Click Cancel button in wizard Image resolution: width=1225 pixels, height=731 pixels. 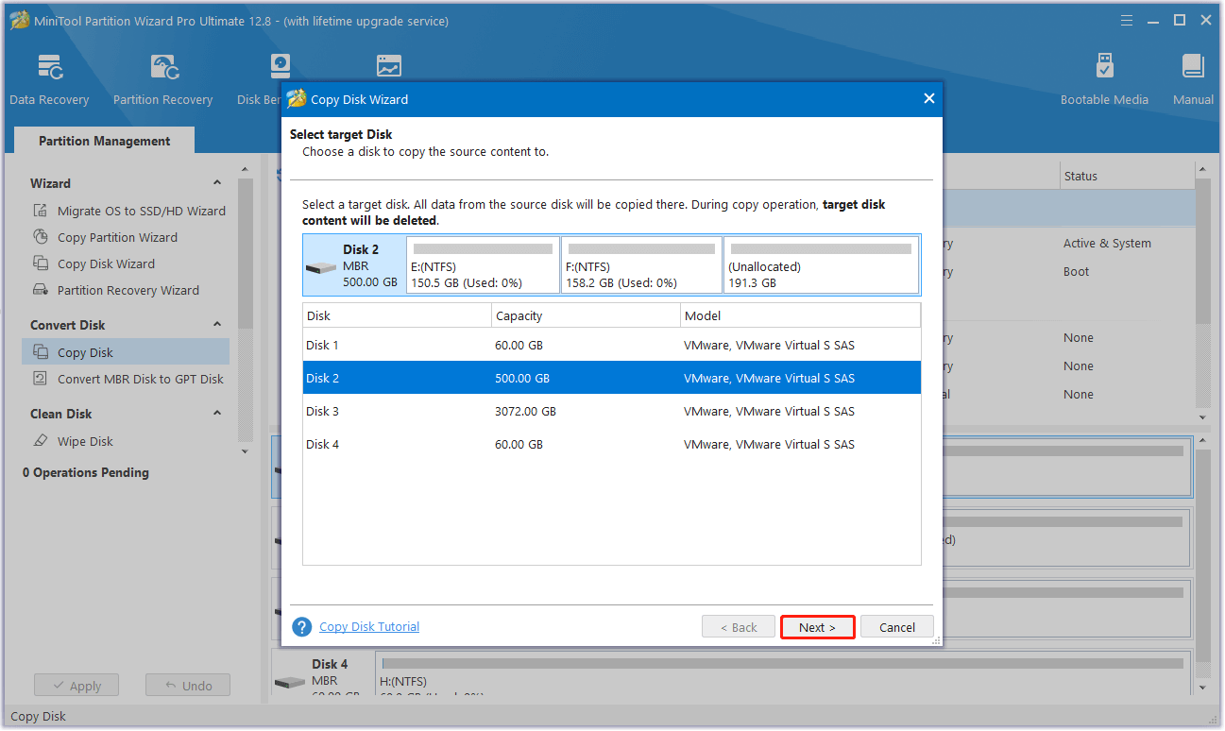[897, 627]
